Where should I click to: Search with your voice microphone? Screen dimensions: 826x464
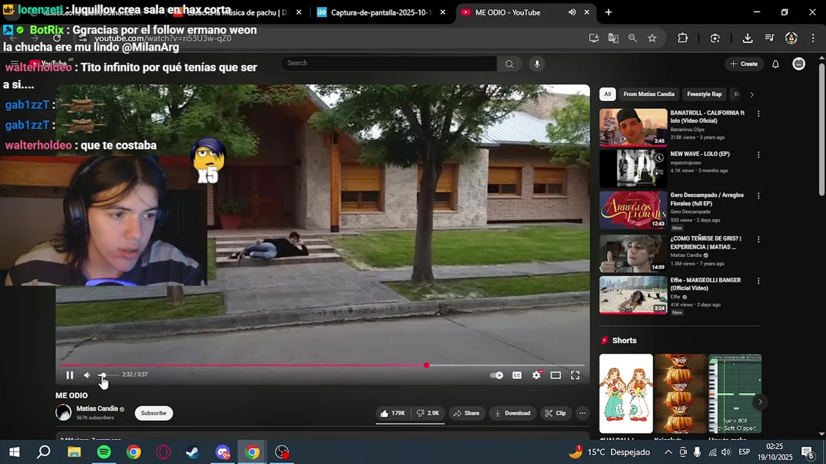(x=537, y=63)
